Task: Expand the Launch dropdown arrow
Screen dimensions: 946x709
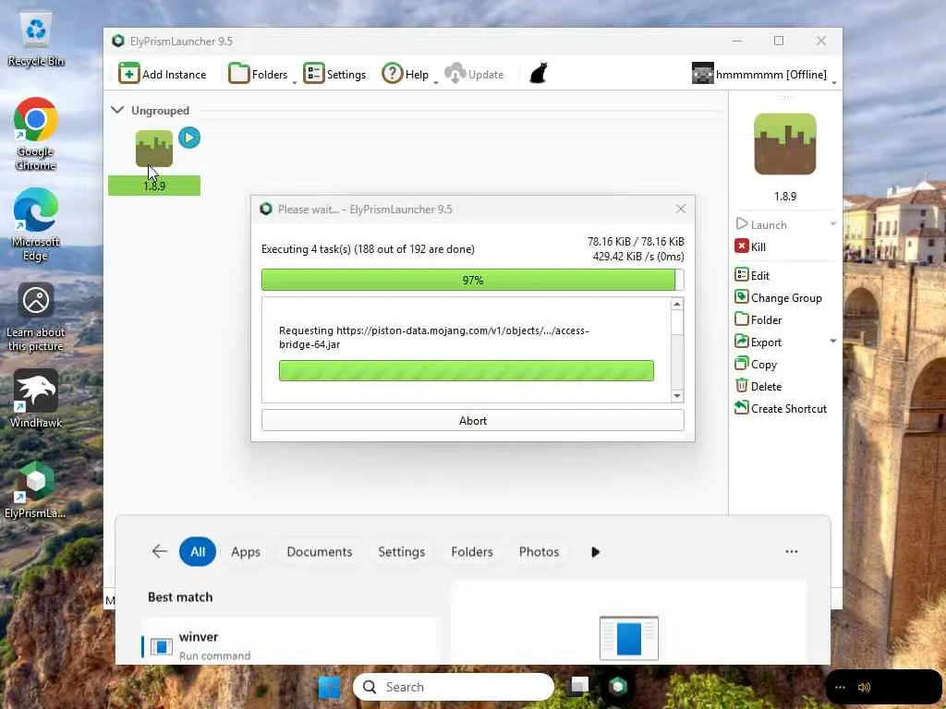Action: coord(832,223)
